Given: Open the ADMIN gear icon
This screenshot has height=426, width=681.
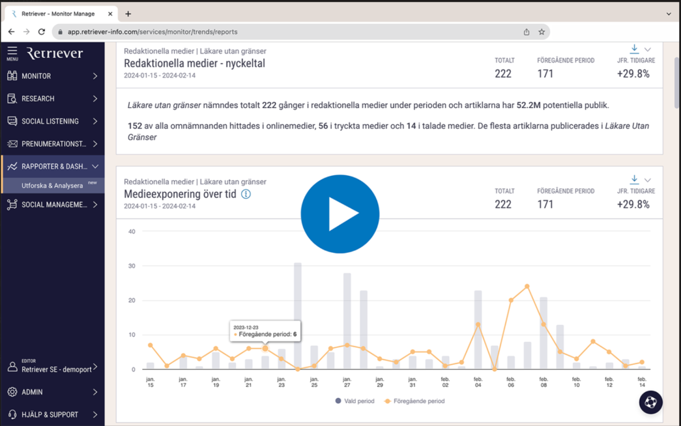Looking at the screenshot, I should click(12, 392).
